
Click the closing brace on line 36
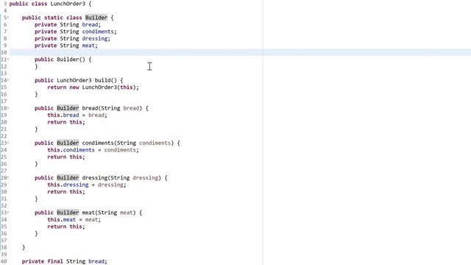point(36,234)
